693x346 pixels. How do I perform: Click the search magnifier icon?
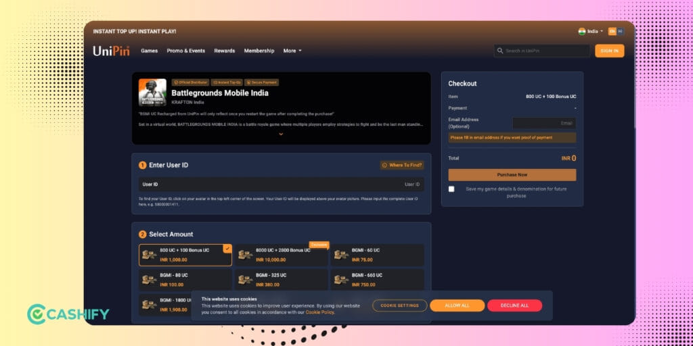[500, 51]
